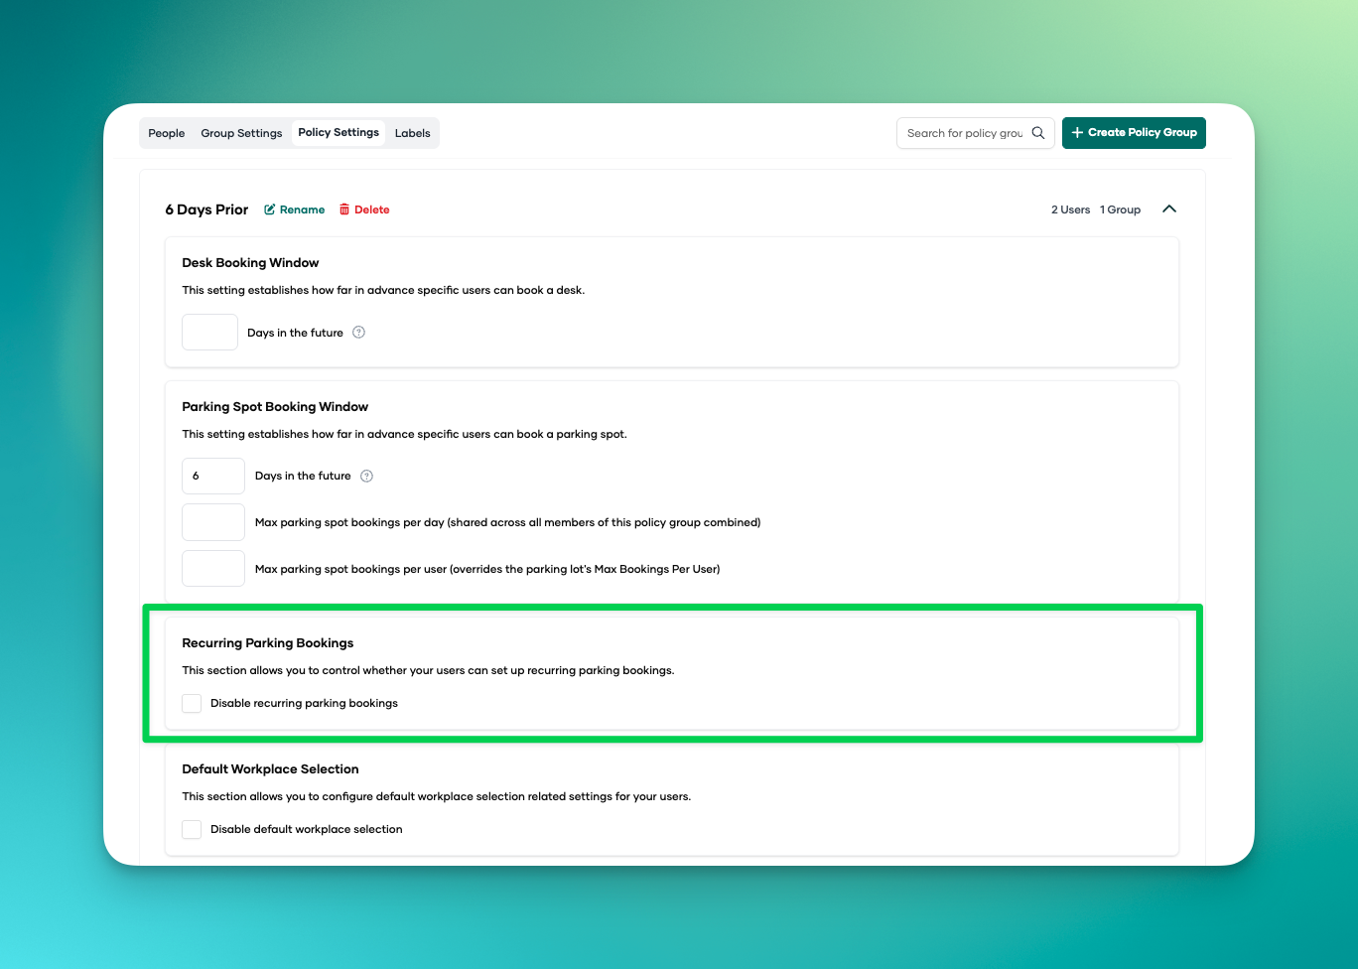Check Disable default workplace selection box
The image size is (1358, 969).
click(x=192, y=829)
